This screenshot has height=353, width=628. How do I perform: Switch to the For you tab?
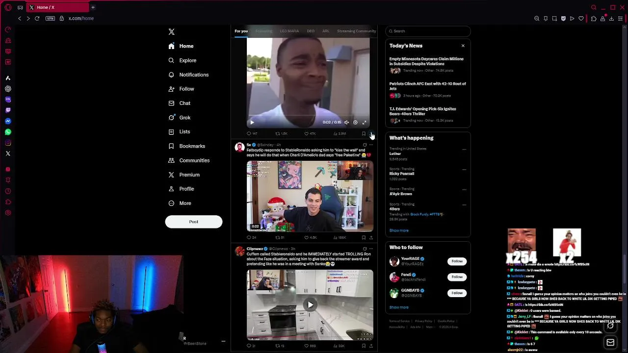coord(241,31)
